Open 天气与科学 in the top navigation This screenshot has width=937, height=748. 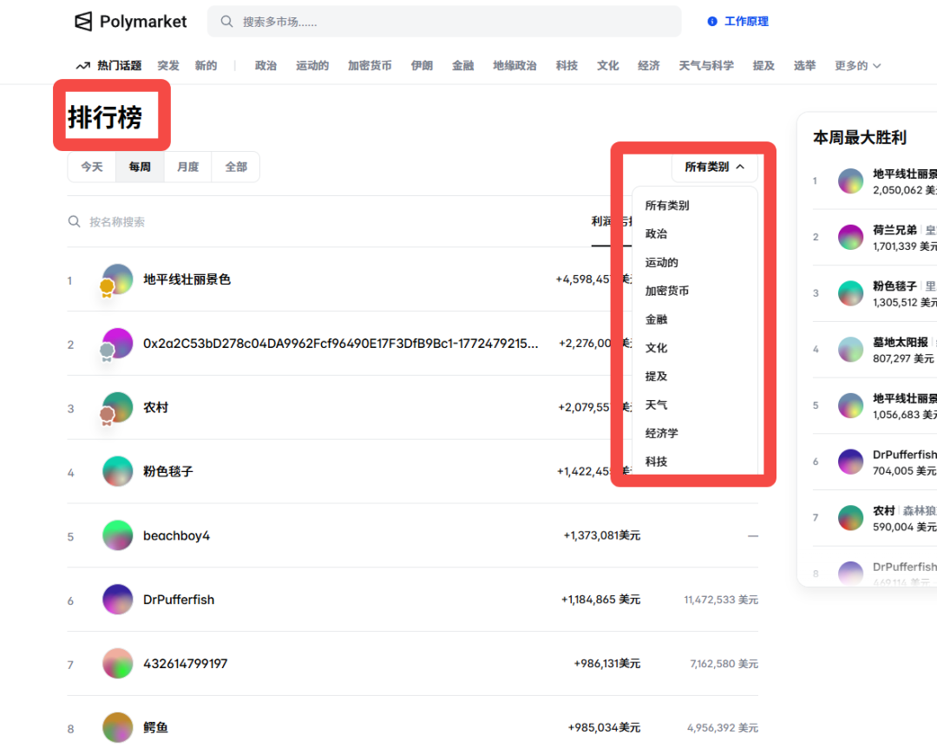tap(705, 66)
